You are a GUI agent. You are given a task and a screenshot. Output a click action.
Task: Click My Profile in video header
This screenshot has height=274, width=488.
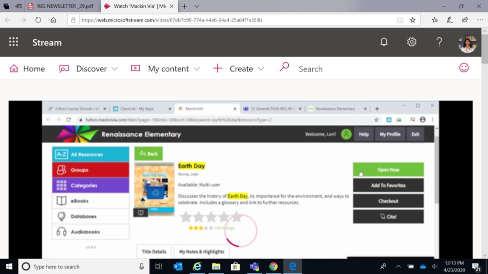click(390, 134)
